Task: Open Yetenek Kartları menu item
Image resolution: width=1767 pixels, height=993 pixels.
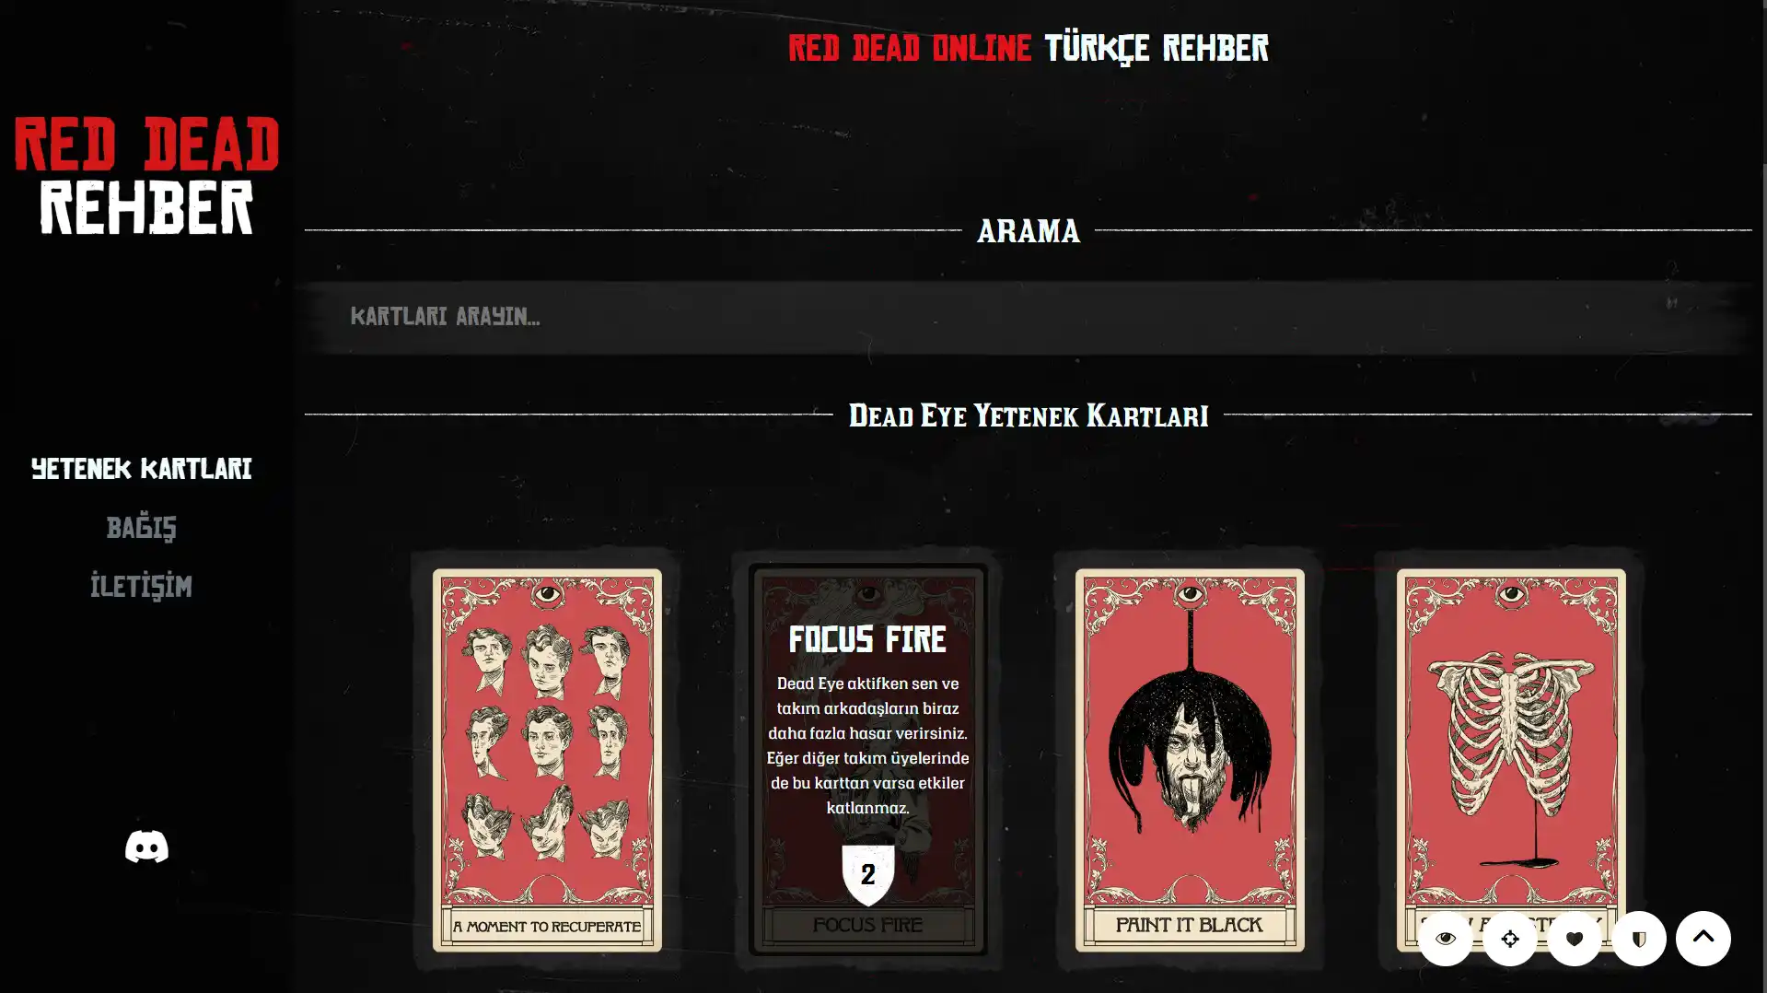Action: [141, 469]
